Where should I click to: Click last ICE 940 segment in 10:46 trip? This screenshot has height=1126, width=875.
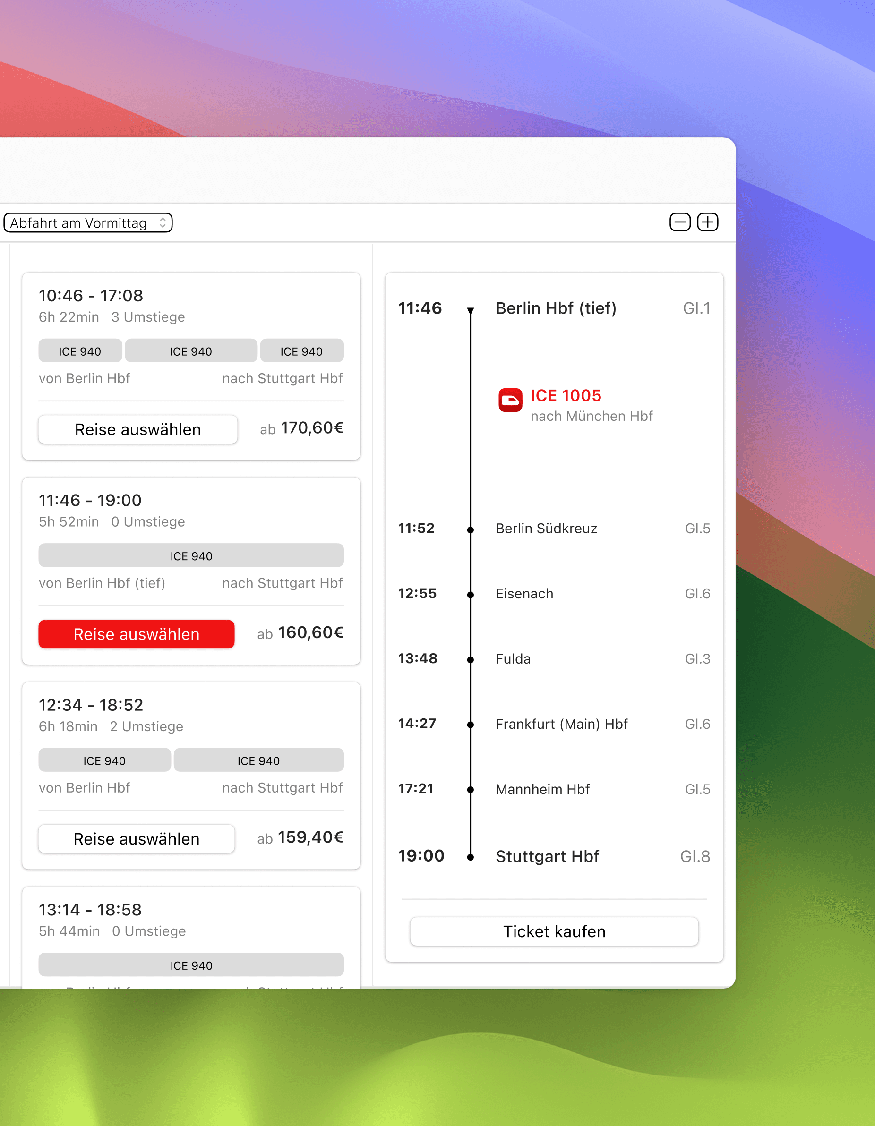[301, 350]
